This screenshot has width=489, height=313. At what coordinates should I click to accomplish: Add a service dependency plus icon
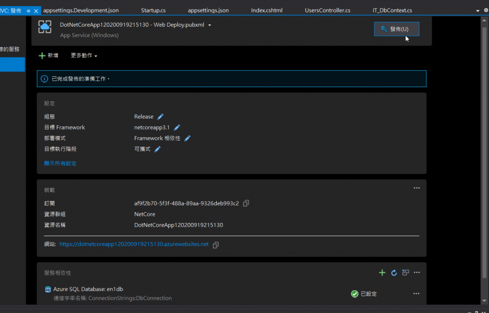(x=382, y=273)
